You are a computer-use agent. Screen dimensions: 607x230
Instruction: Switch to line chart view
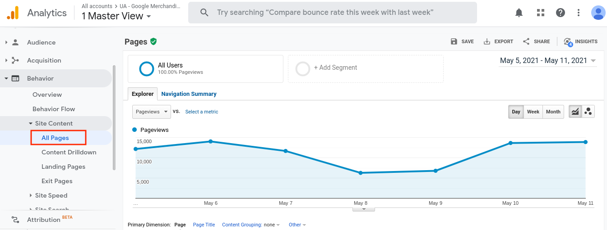575,112
